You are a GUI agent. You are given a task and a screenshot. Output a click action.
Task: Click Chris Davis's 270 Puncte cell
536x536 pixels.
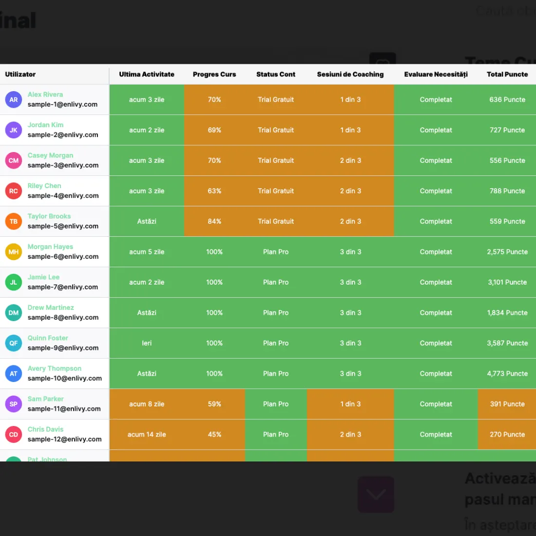(x=507, y=434)
